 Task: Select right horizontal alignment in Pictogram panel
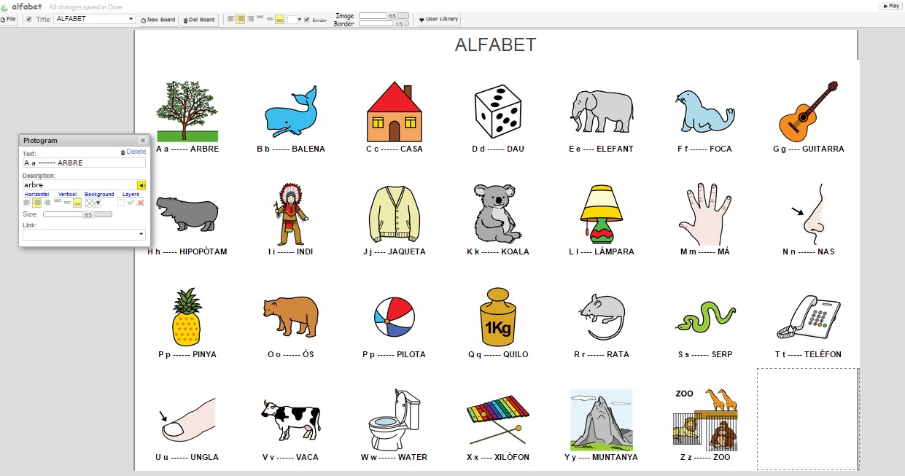tap(47, 203)
